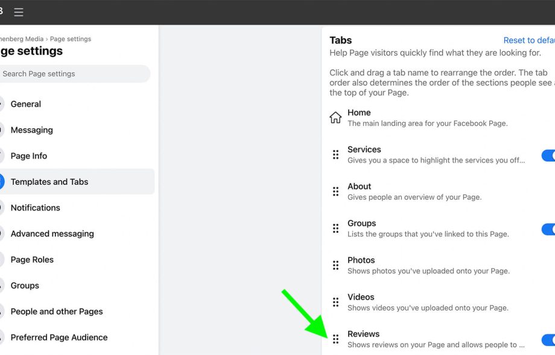Click the Reset to default link

point(528,40)
